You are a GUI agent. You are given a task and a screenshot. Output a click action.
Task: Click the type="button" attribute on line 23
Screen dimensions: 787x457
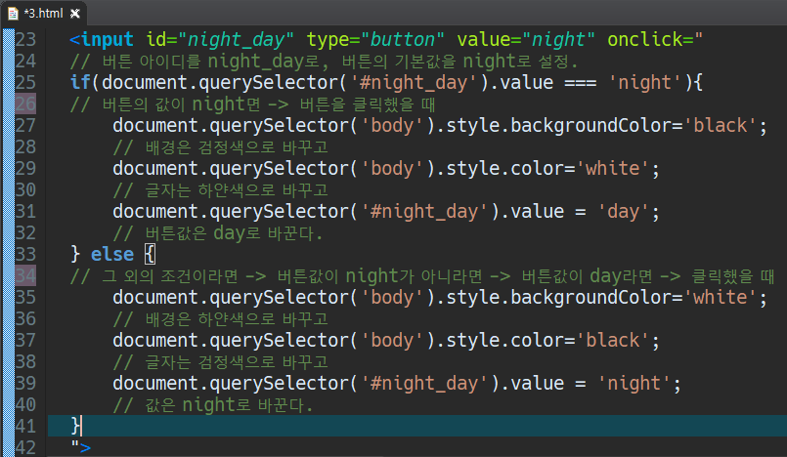(375, 40)
